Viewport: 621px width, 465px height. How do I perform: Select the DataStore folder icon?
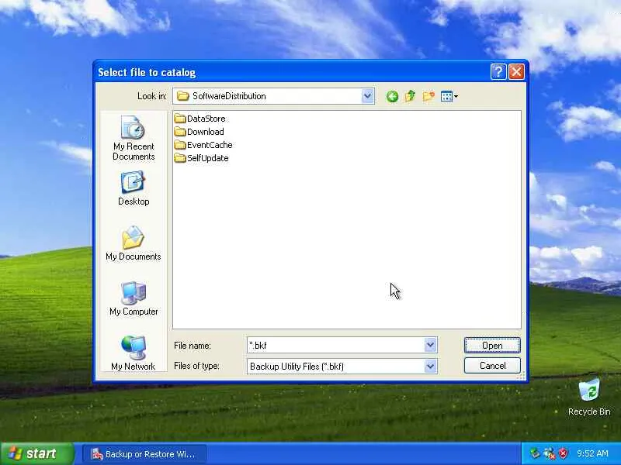(180, 119)
